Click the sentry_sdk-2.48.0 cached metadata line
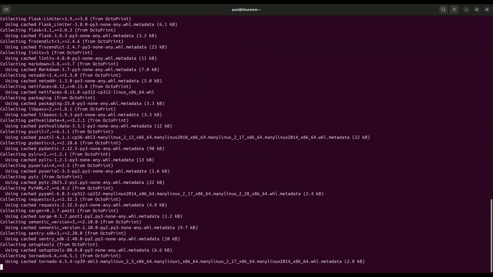 [92, 239]
